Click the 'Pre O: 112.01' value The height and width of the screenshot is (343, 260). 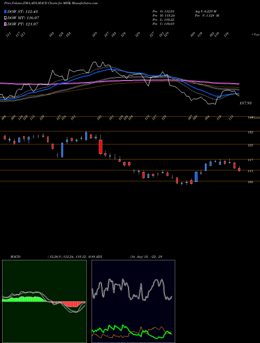[x=163, y=11]
